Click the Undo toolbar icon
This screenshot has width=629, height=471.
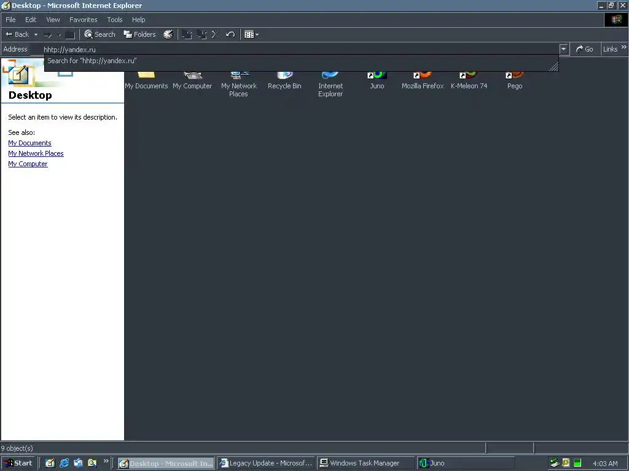click(230, 34)
